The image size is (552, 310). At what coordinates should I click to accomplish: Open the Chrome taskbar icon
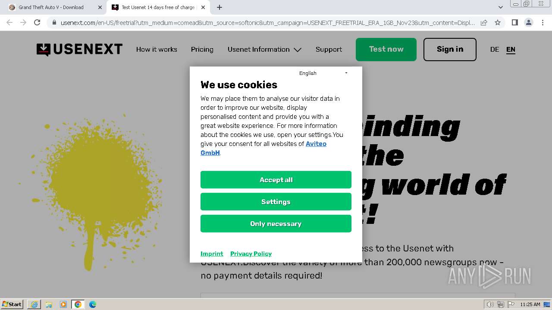tap(78, 304)
